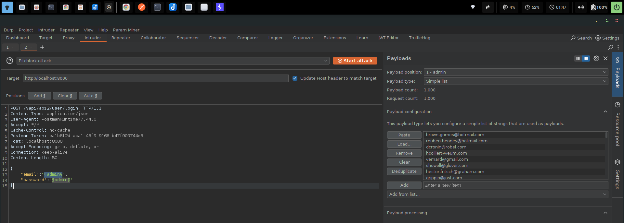Switch to the Collaborator tab
This screenshot has height=223, width=624.
[153, 38]
